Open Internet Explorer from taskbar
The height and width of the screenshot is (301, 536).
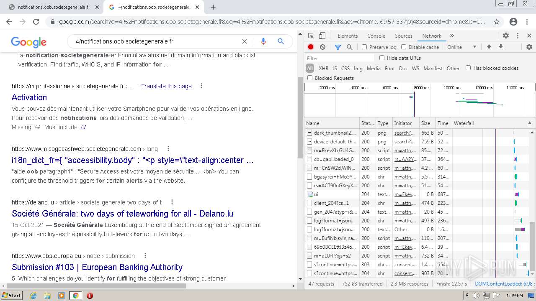click(33, 296)
